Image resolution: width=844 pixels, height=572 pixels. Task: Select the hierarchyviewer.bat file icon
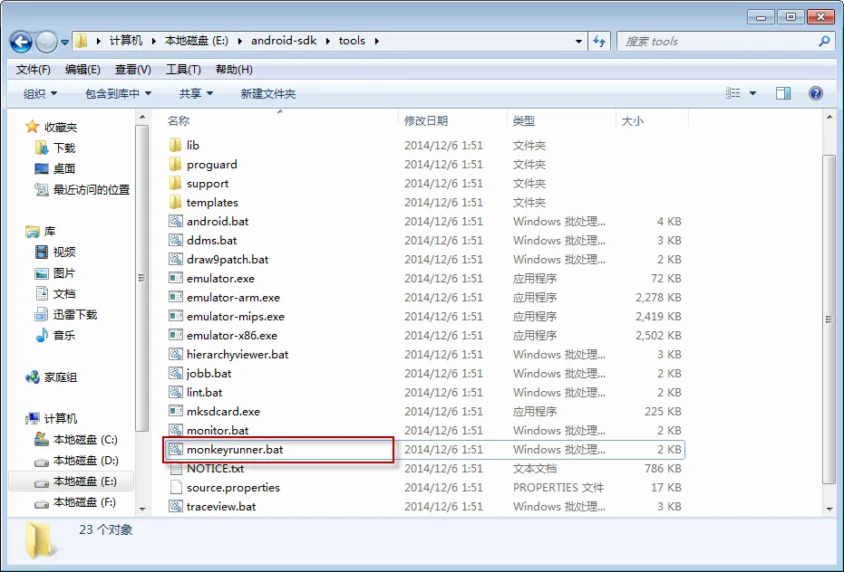(176, 354)
